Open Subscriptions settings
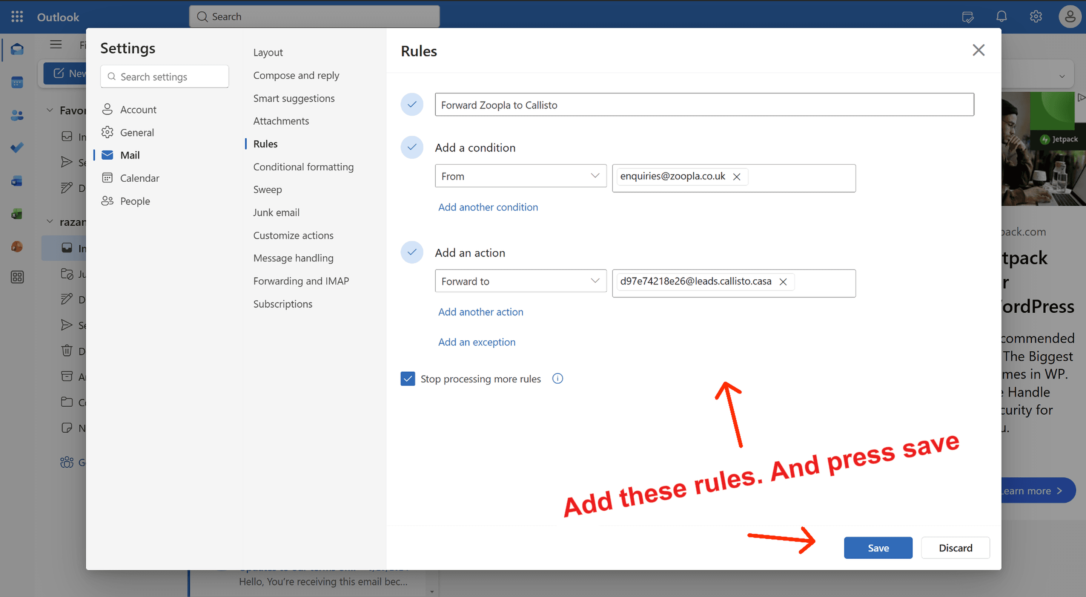 coord(283,304)
